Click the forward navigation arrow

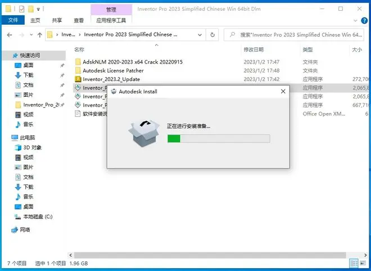[22, 35]
